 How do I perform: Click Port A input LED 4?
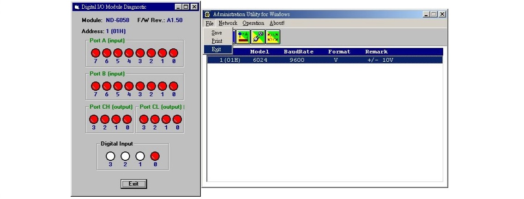click(129, 53)
